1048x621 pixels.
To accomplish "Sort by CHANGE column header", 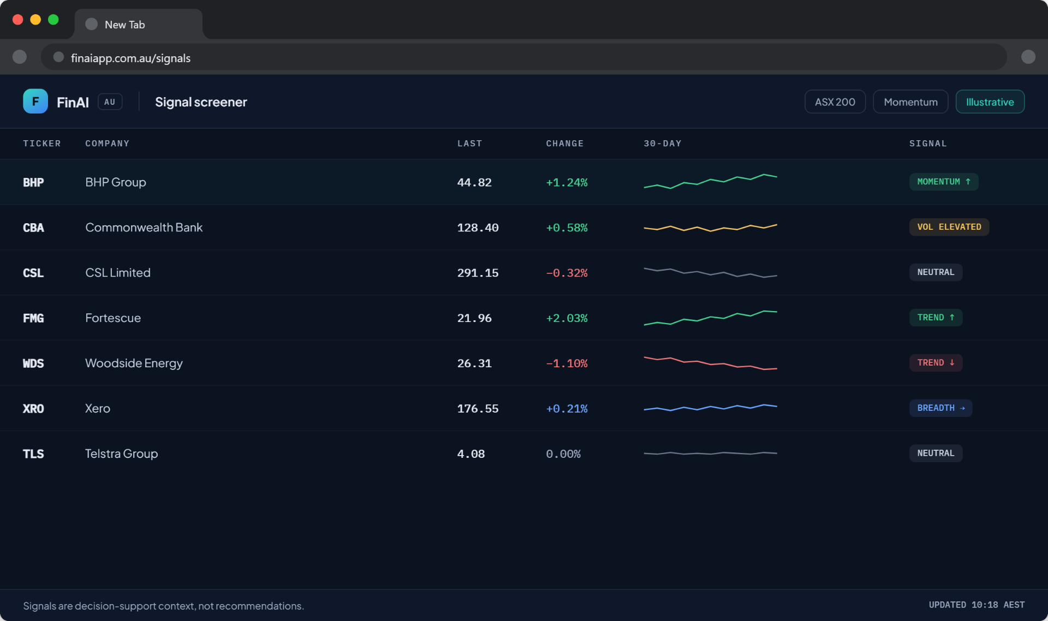I will click(565, 144).
